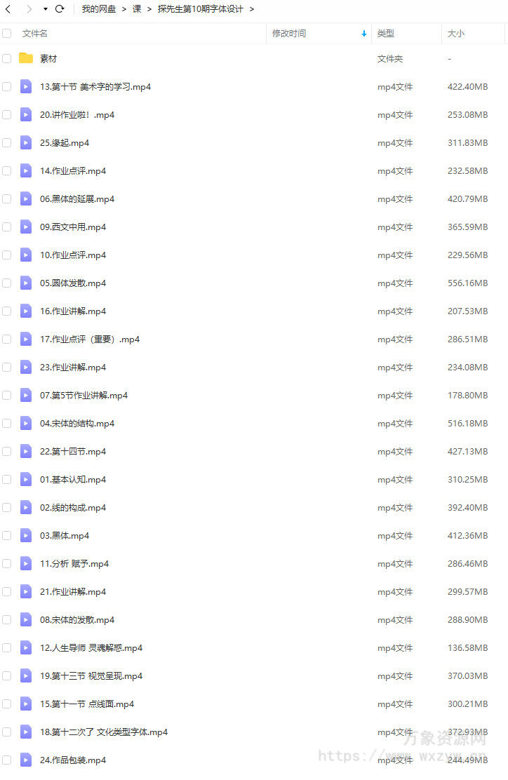
Task: Check the box for 22.第十四节.mp4
Action: coord(7,452)
